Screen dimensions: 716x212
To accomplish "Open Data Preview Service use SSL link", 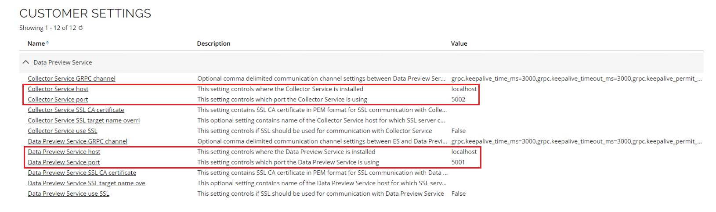I will click(69, 194).
